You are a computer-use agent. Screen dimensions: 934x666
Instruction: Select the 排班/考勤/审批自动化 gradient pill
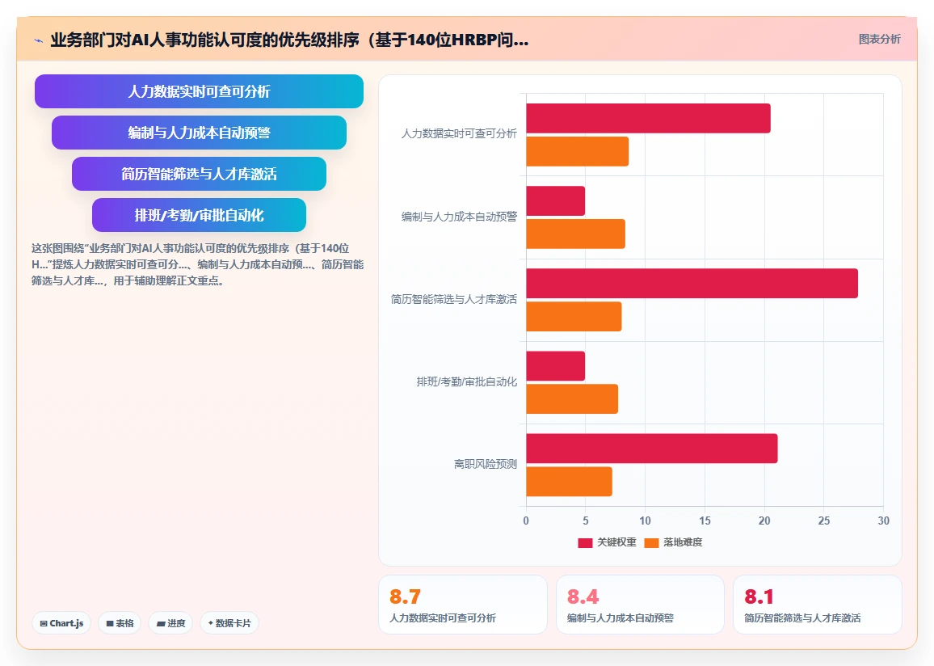click(199, 215)
